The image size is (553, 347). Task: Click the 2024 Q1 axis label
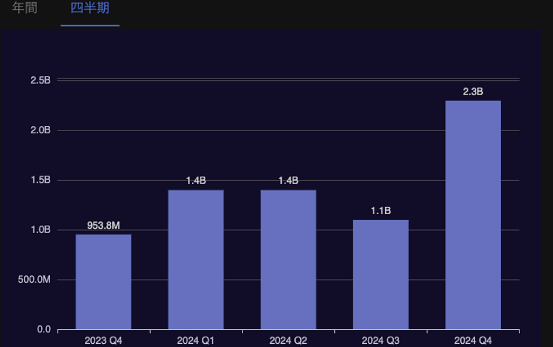195,341
